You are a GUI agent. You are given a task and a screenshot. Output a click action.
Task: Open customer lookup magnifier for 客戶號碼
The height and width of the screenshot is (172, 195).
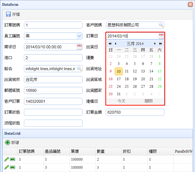pyautogui.click(x=161, y=25)
